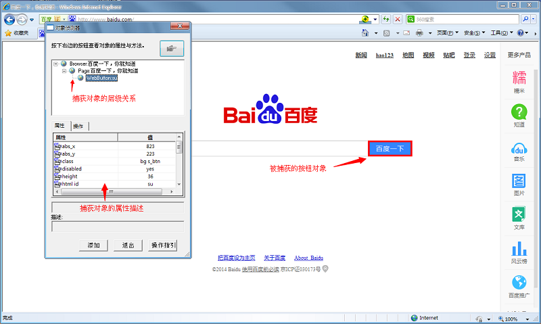Click the 把百度设为主页 link
This screenshot has width=541, height=324.
(236, 258)
